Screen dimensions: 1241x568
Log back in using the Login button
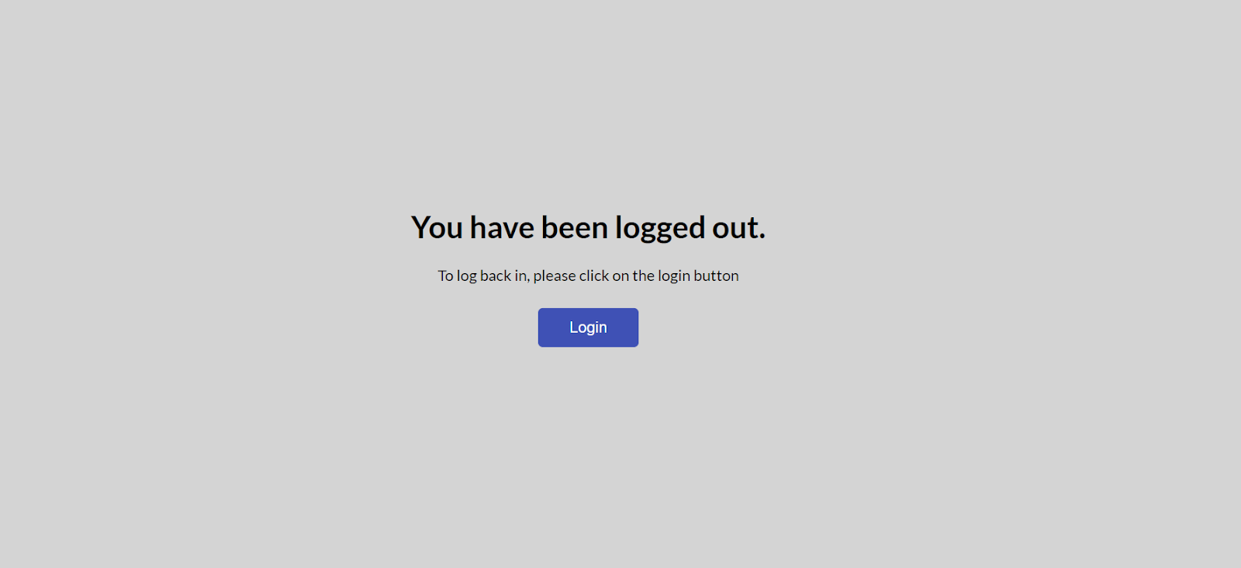click(588, 327)
